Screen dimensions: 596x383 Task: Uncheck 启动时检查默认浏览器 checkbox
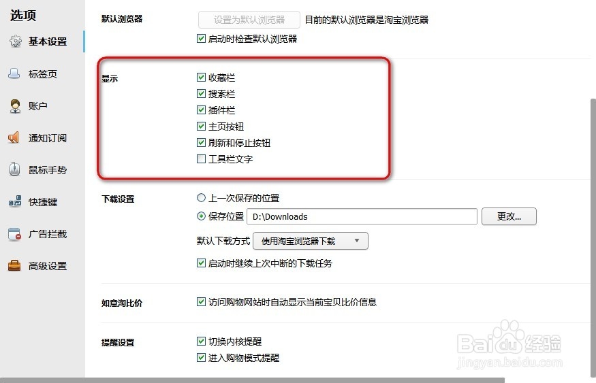(x=201, y=39)
